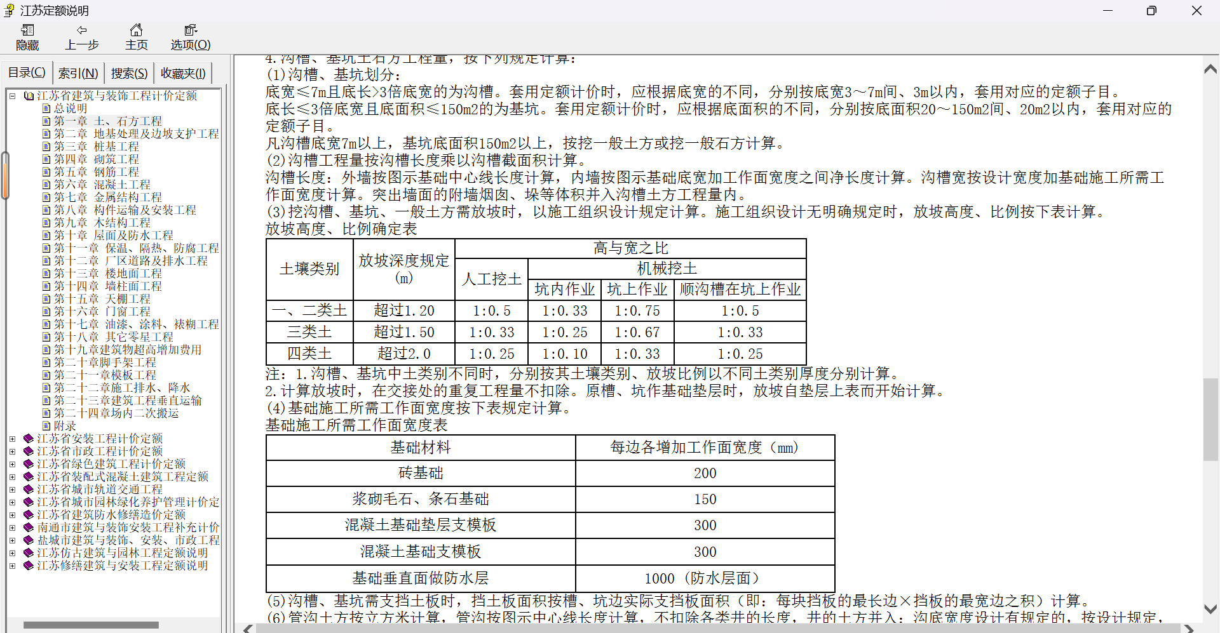The image size is (1220, 633).
Task: Open topic 第二十三章建筑工程垂直运输
Action: (128, 401)
